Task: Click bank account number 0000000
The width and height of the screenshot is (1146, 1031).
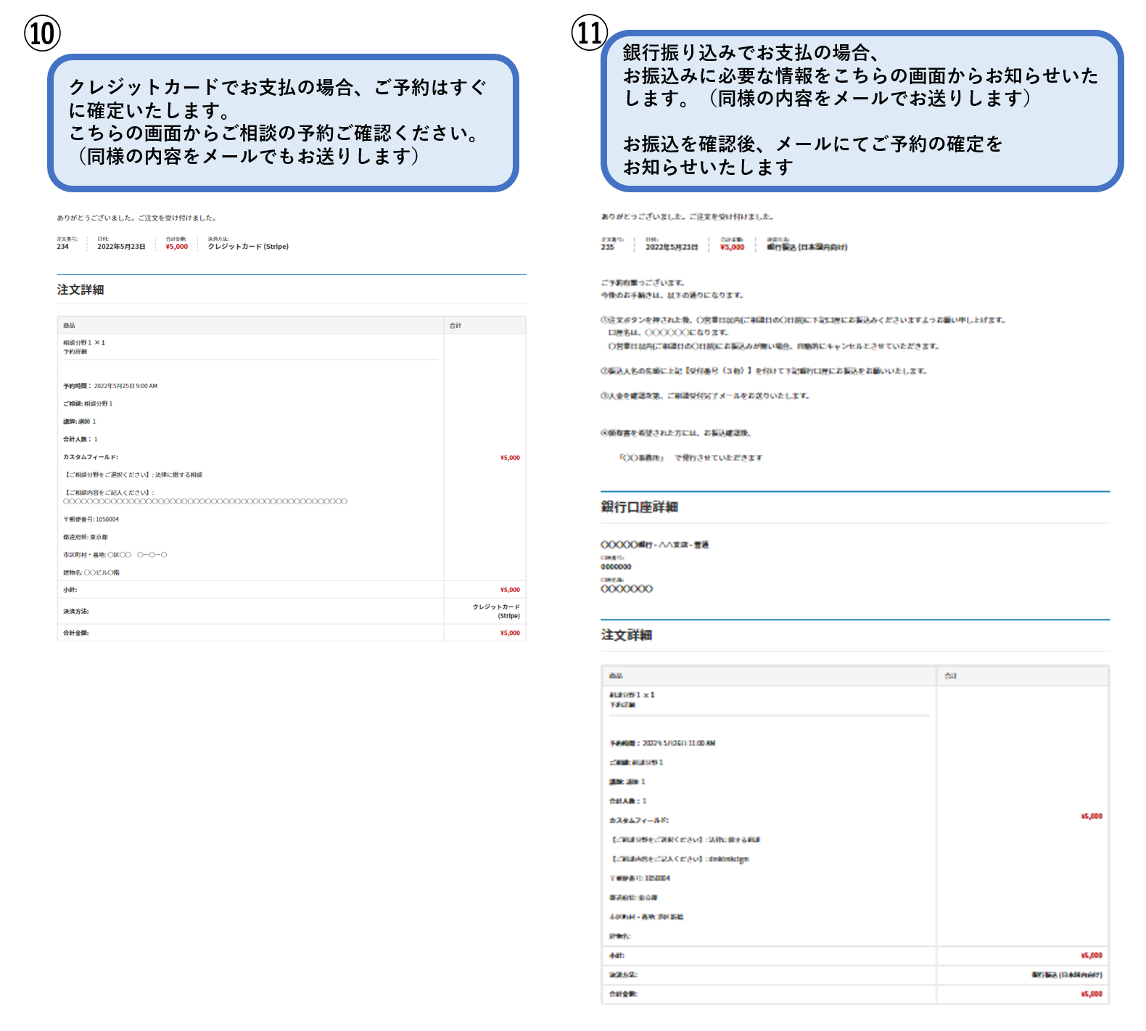Action: 616,567
